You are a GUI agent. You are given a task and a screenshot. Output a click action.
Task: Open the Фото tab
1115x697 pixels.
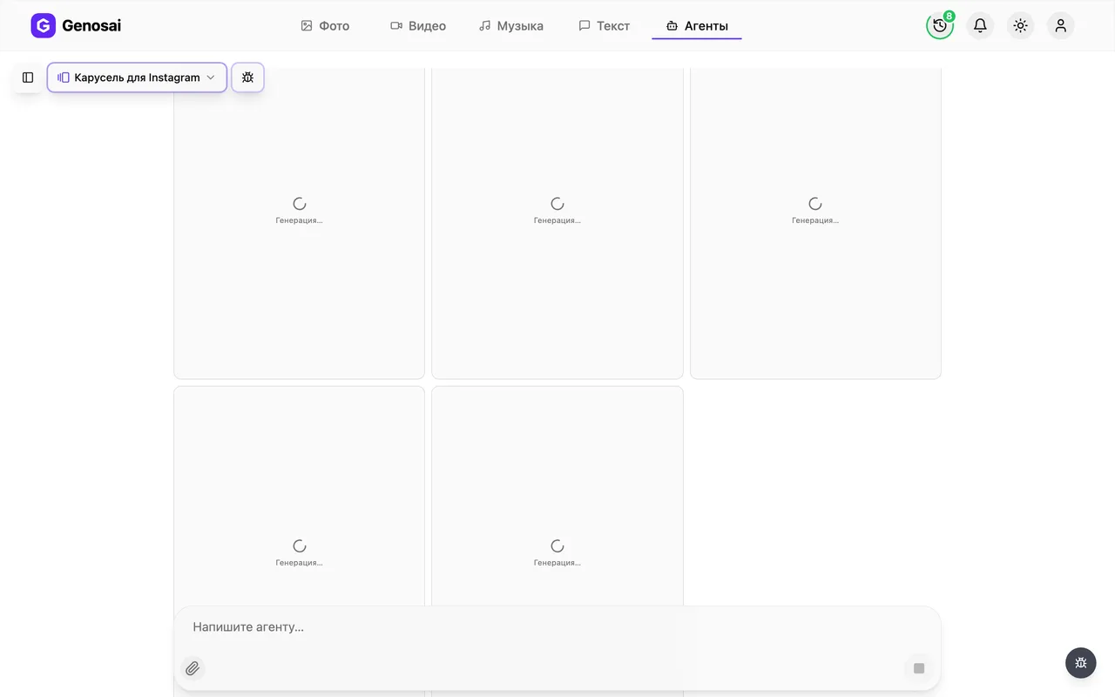click(325, 26)
